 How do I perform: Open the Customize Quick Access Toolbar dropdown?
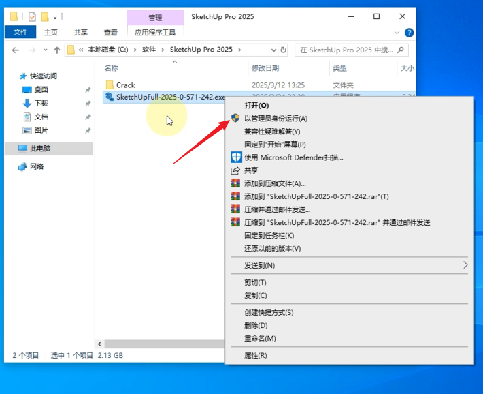point(55,17)
